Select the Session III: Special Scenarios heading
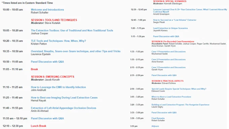This screenshot has height=129, width=229. 169,1
